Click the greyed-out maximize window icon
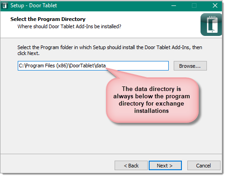226x177 pixels. tap(194, 5)
